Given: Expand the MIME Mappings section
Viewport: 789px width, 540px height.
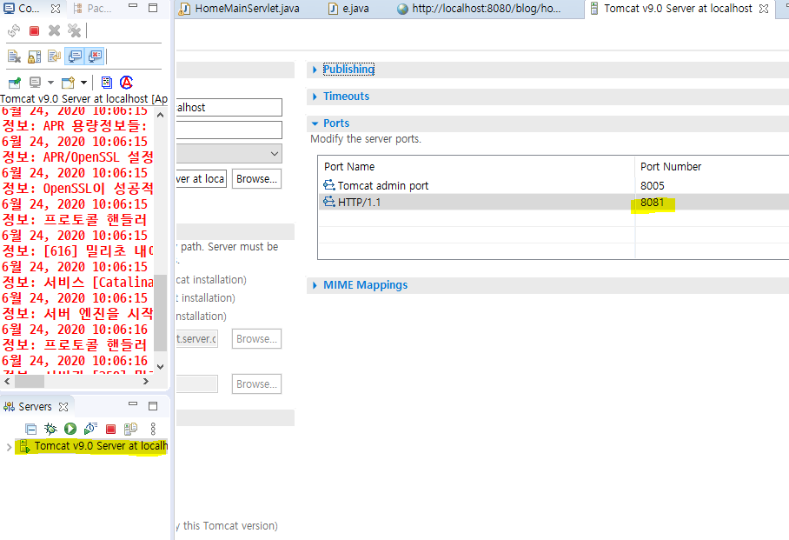Looking at the screenshot, I should [x=315, y=285].
